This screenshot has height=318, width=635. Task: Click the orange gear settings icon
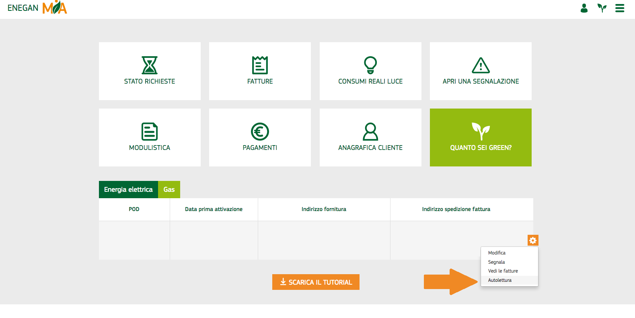tap(533, 240)
